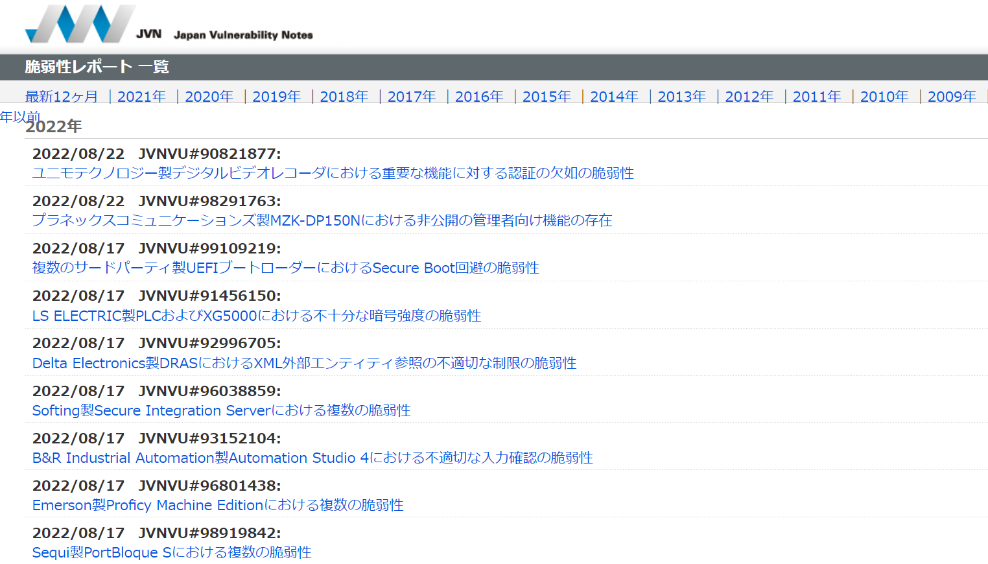This screenshot has height=564, width=988.
Task: Click the Japan Vulnerability Notes title text
Action: coord(243,35)
